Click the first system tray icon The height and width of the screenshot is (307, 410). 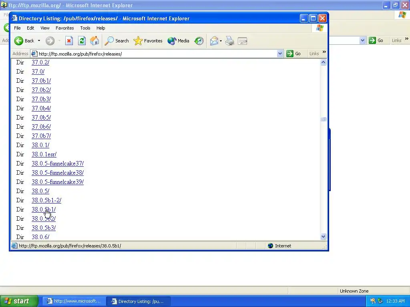click(373, 301)
